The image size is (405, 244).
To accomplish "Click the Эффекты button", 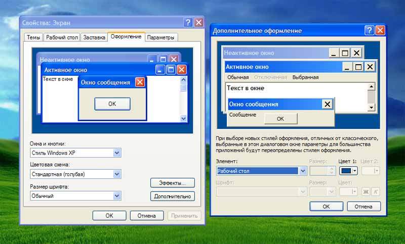I will 173,183.
